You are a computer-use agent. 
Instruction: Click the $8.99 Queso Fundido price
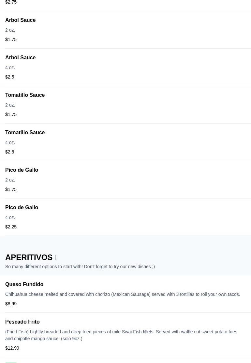coord(11,304)
